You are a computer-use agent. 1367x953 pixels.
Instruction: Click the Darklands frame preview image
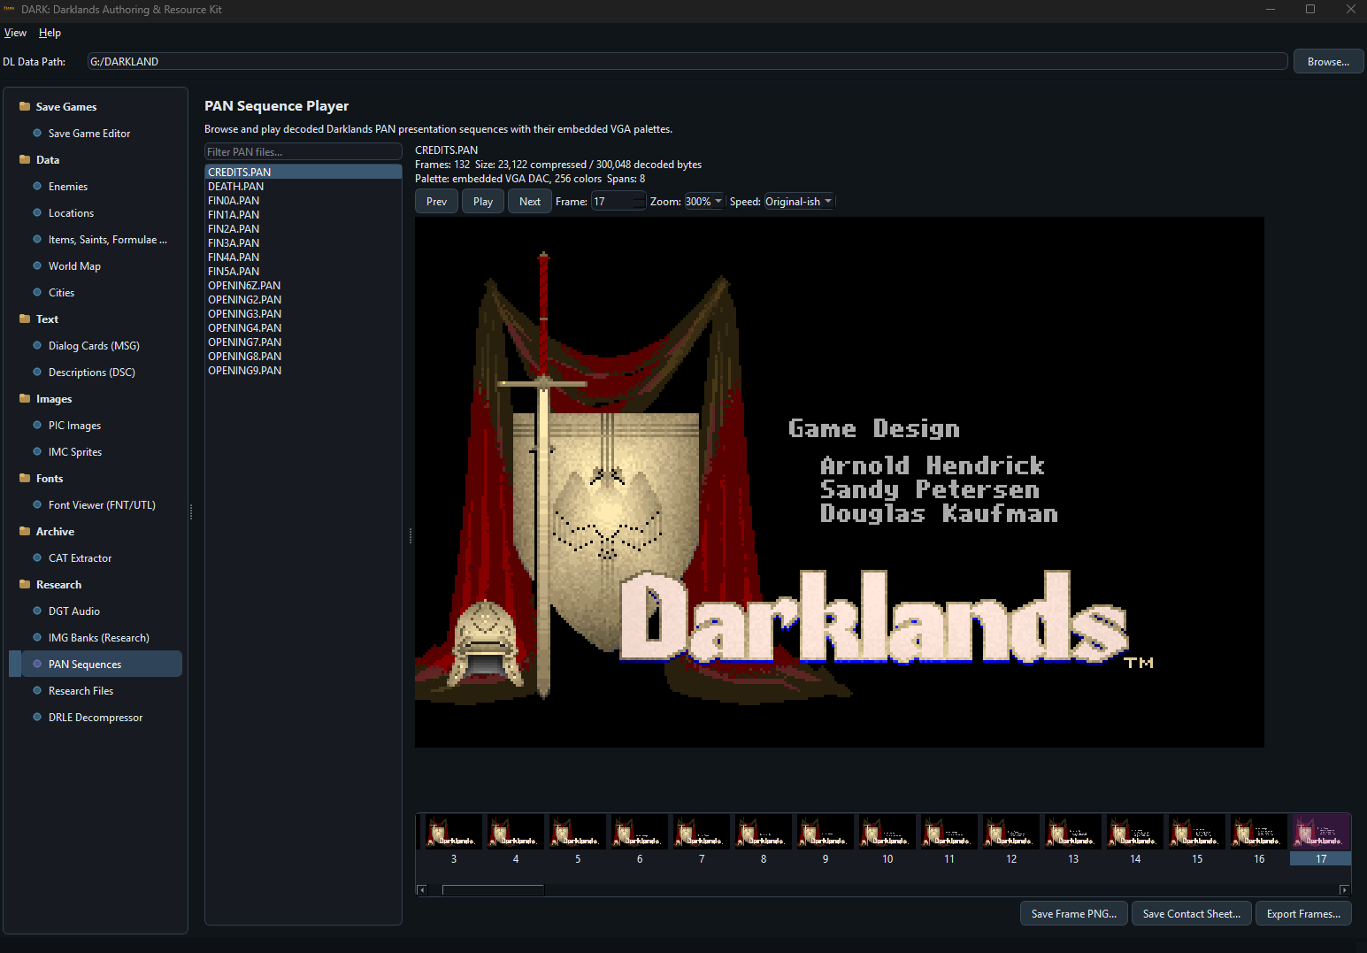coord(840,482)
